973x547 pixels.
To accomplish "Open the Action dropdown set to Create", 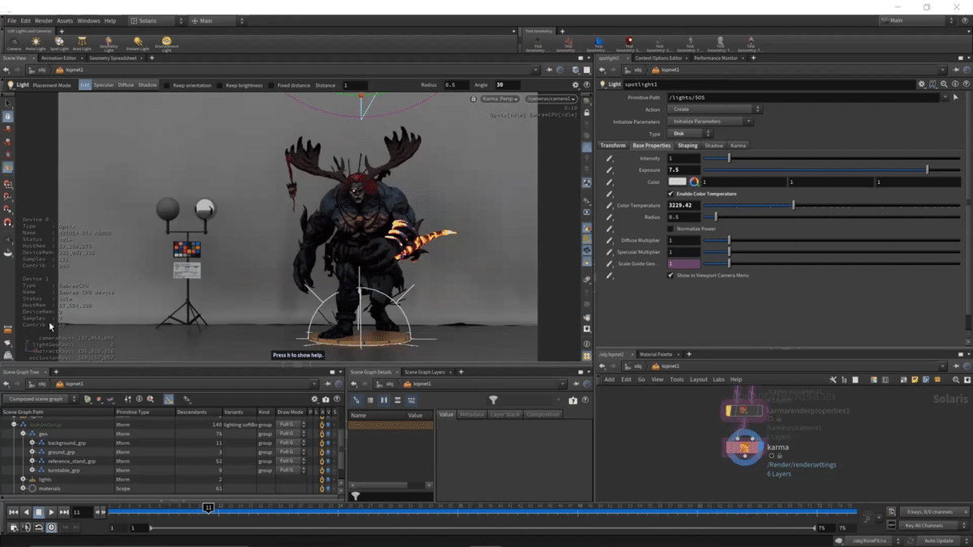I will [x=714, y=109].
